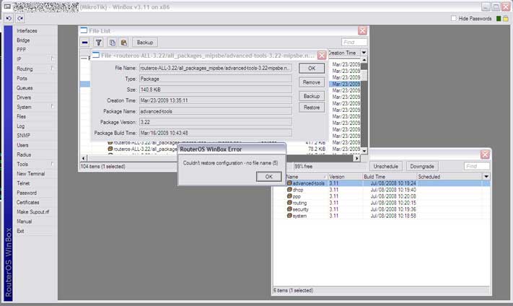Image resolution: width=513 pixels, height=306 pixels.
Task: Click OK in the File details dialog
Action: pos(312,69)
